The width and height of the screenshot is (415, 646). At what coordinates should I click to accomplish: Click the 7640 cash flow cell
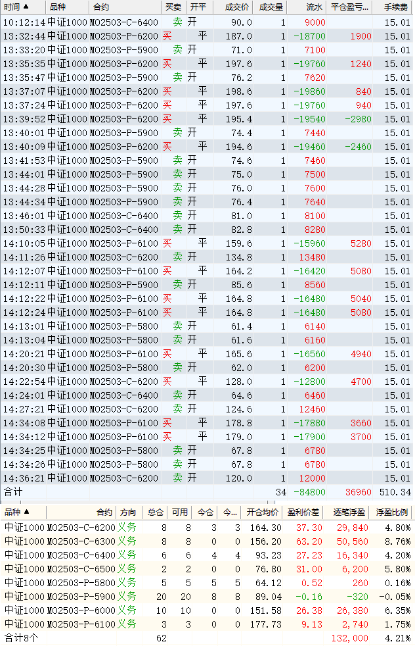[x=315, y=202]
